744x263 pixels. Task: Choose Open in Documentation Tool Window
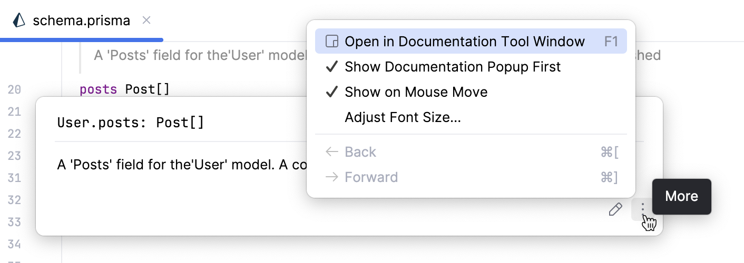click(464, 42)
